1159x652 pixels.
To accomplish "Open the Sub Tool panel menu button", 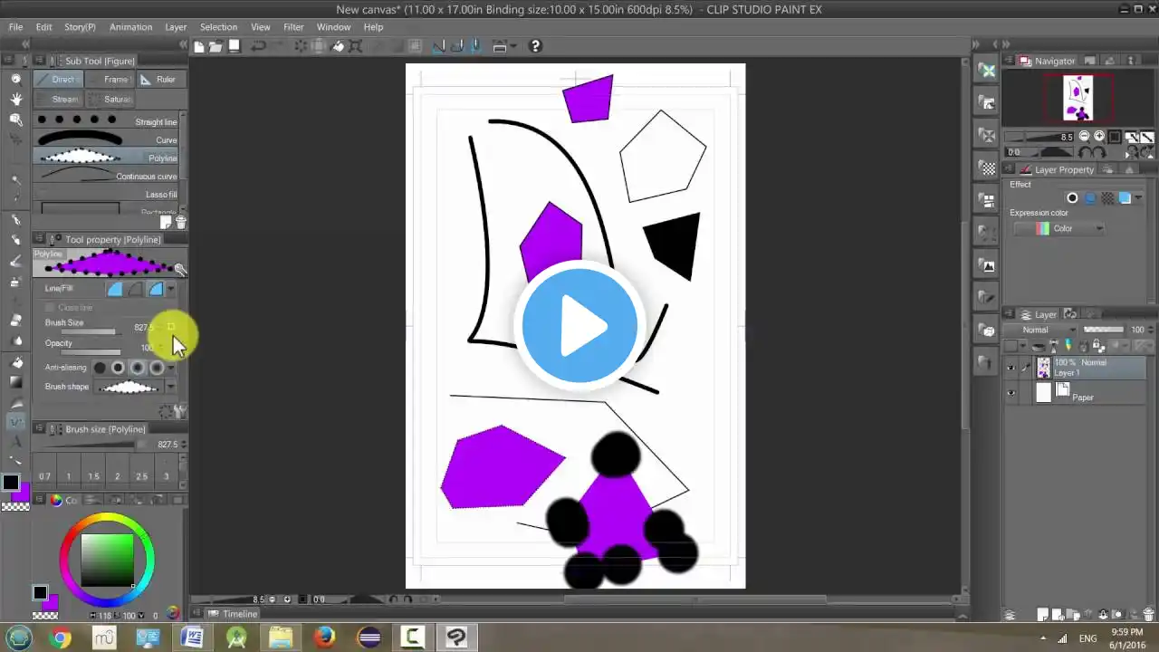I will pos(39,61).
